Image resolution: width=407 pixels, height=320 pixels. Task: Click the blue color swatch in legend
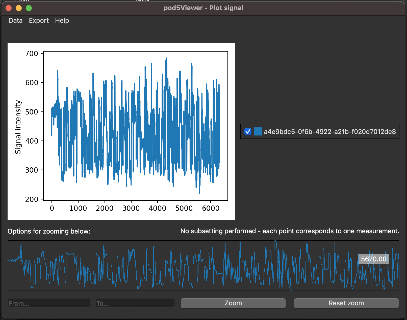tap(258, 131)
